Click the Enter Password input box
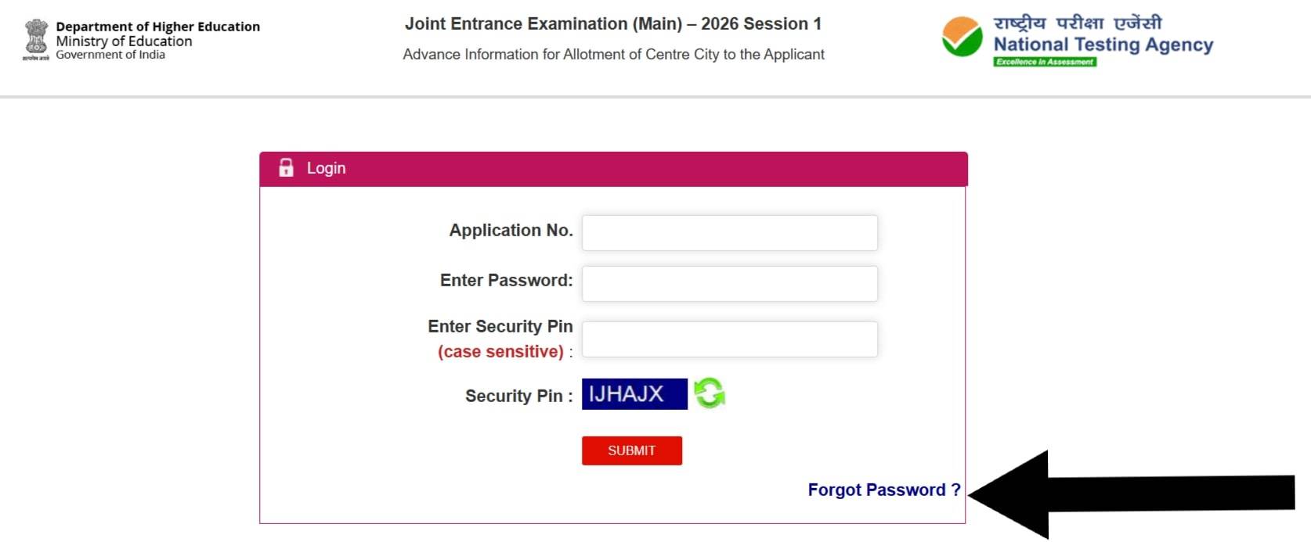The width and height of the screenshot is (1311, 542). pos(728,283)
